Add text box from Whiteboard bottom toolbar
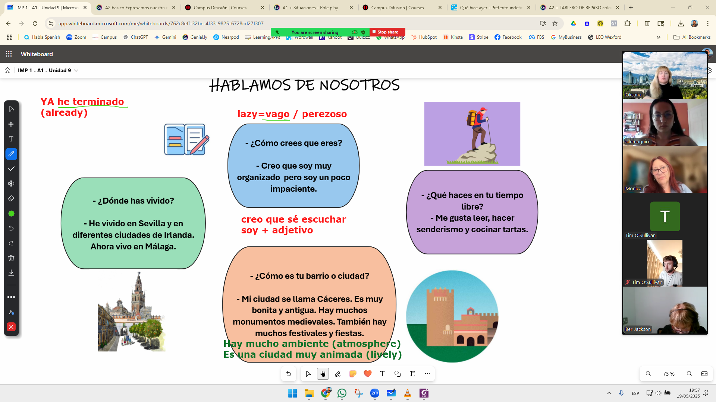Viewport: 716px width, 402px height. (x=382, y=374)
